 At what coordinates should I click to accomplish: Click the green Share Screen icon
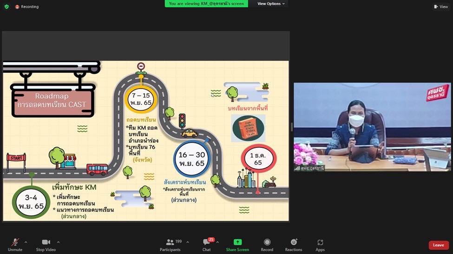click(237, 242)
